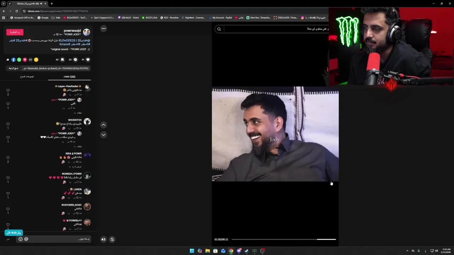
Task: Open File Explorer from taskbar
Action: 207,251
